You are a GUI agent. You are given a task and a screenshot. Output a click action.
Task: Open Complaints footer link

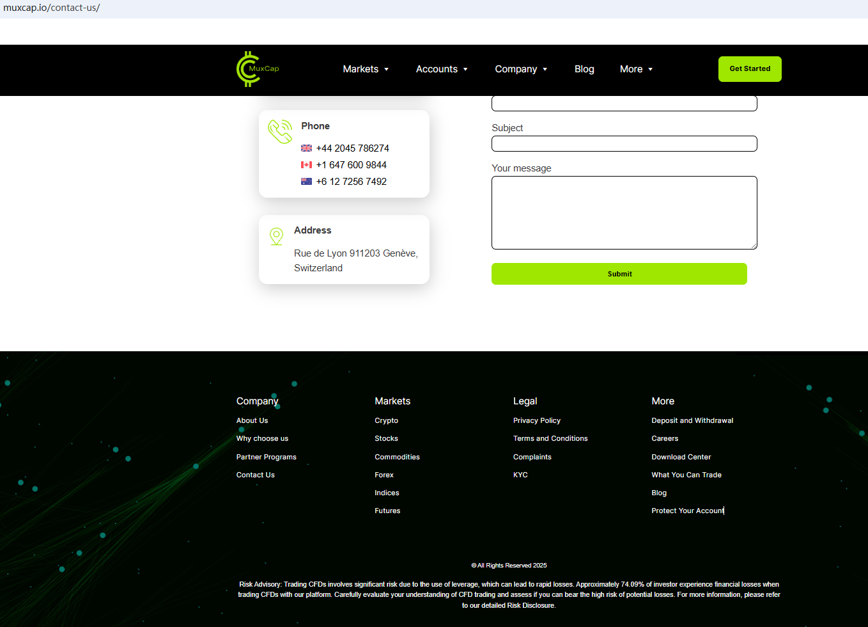pyautogui.click(x=532, y=457)
